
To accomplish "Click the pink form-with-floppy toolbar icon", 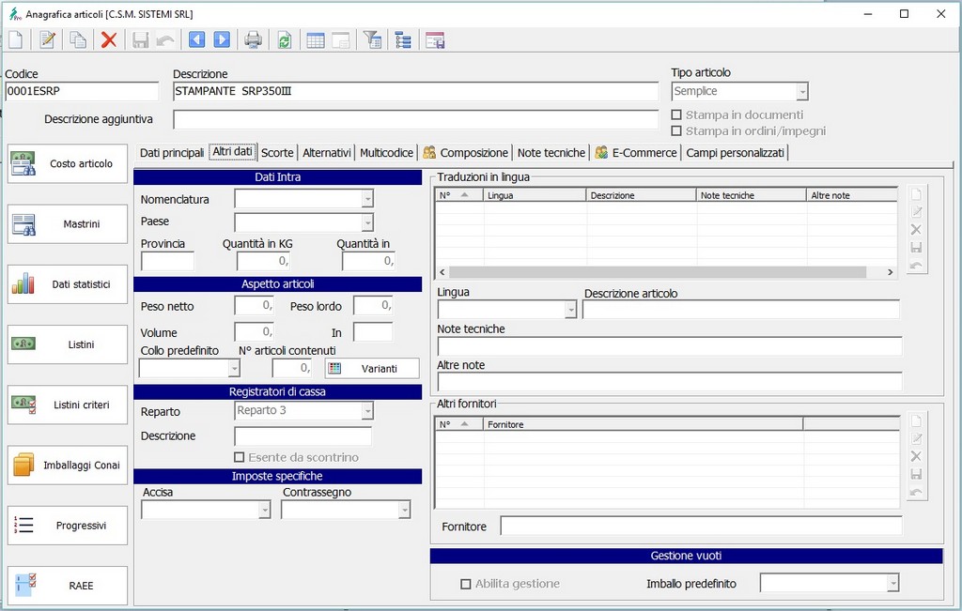I will [435, 40].
